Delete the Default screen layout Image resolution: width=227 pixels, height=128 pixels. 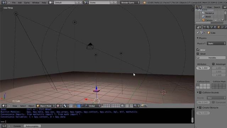pyautogui.click(x=81, y=2)
